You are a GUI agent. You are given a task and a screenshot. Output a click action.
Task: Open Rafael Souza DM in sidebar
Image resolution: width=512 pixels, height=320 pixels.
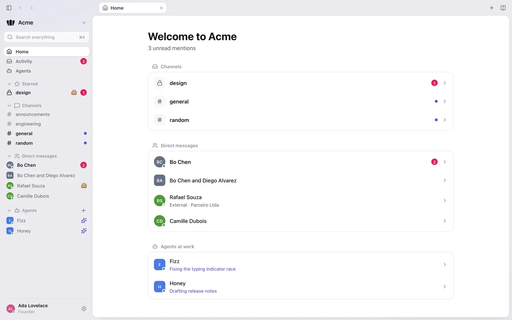tap(47, 186)
